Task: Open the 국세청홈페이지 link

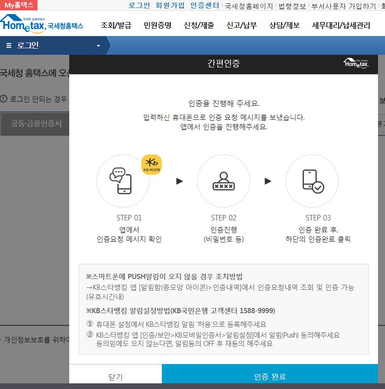Action: pos(249,6)
